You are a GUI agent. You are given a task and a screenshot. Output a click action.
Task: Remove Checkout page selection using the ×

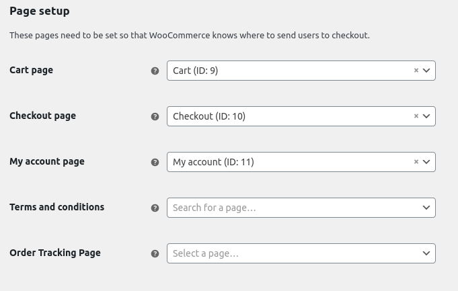[416, 116]
